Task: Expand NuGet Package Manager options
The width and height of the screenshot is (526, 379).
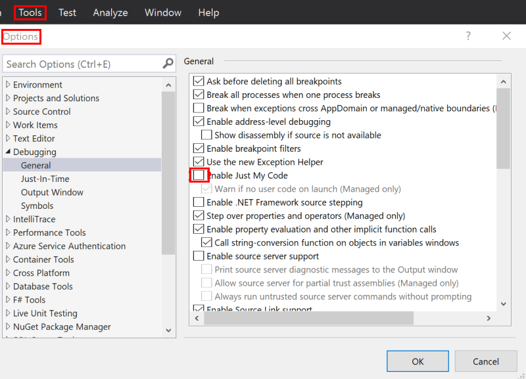Action: click(x=8, y=326)
